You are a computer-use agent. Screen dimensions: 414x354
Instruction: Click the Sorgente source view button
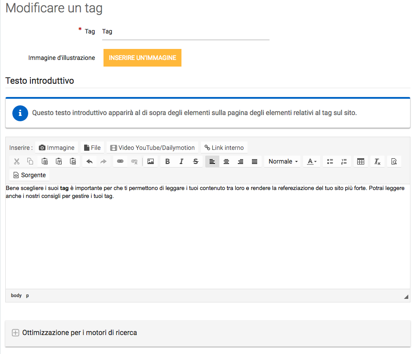pos(30,175)
